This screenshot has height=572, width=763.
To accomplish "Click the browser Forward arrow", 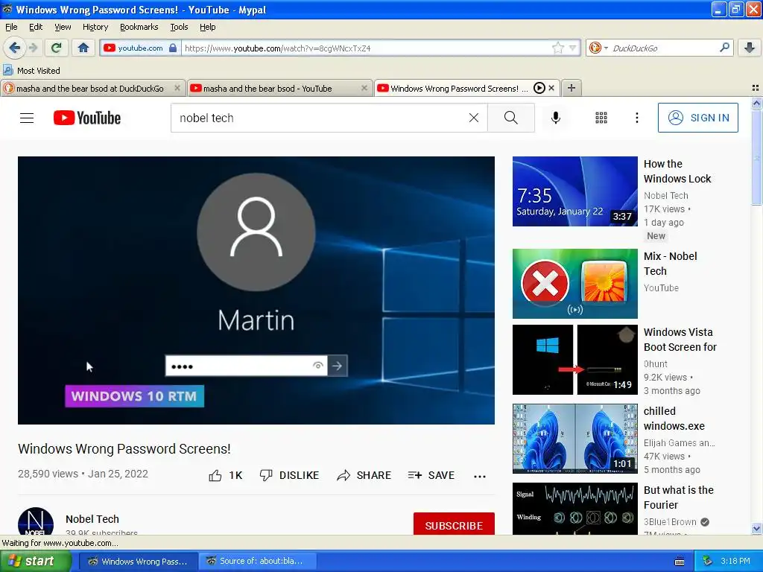I will [33, 48].
